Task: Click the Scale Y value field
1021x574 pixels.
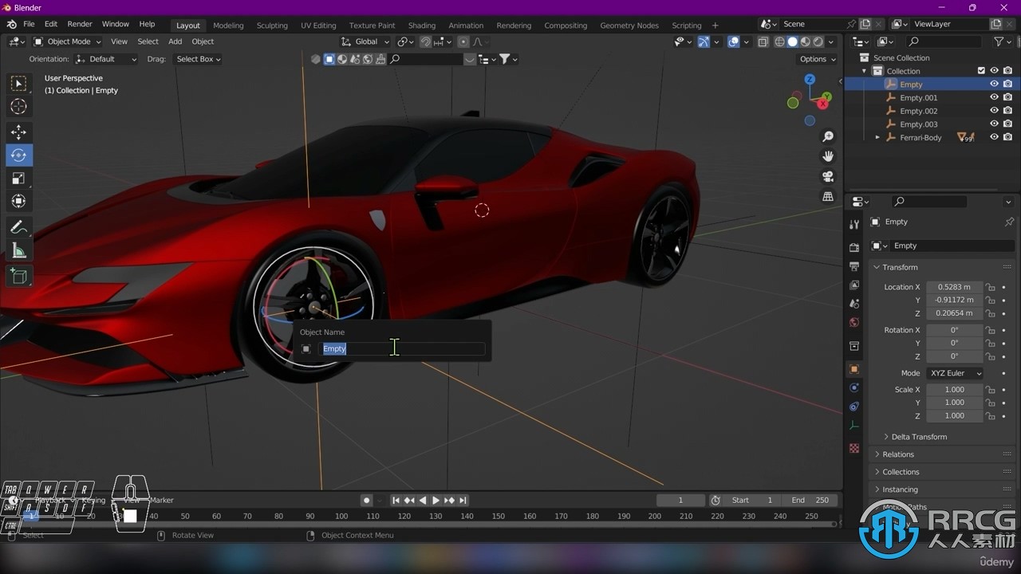Action: tap(954, 403)
